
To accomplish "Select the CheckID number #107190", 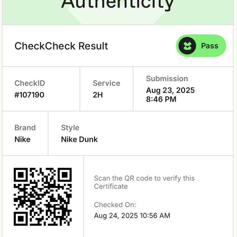I will pos(29,95).
